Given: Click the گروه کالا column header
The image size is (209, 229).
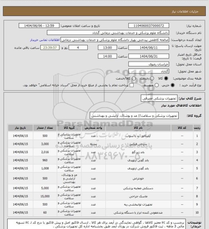Looking at the screenshot, I should click(x=69, y=128).
